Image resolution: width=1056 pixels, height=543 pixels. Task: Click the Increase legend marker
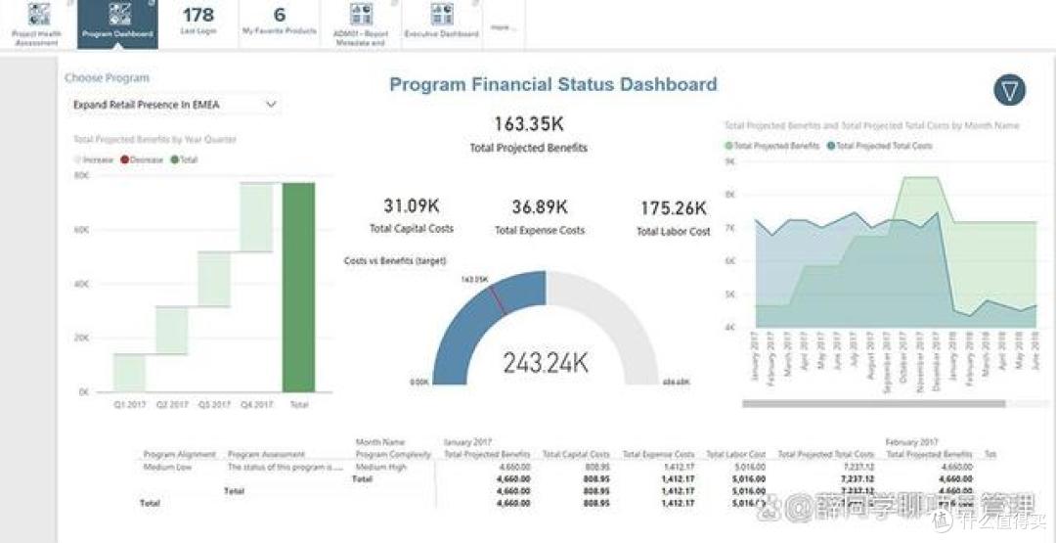(x=77, y=159)
